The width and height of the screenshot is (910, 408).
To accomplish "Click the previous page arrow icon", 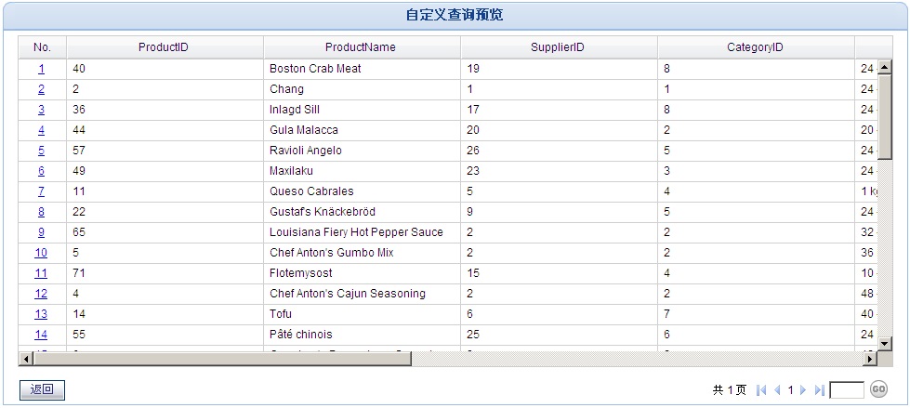I will [x=777, y=390].
